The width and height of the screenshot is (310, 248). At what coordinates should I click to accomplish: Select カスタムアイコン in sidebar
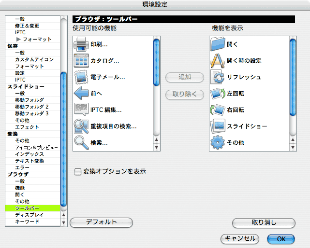tap(32, 59)
